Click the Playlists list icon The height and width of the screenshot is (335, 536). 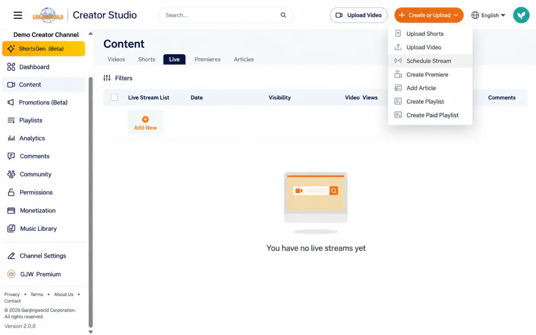point(11,120)
